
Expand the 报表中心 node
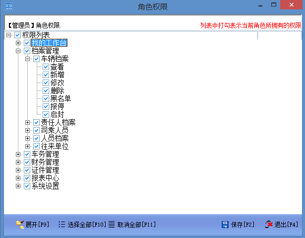click(x=18, y=178)
